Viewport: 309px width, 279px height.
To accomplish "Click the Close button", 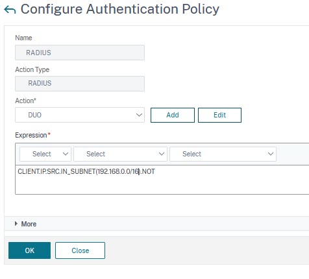I will coord(80,250).
